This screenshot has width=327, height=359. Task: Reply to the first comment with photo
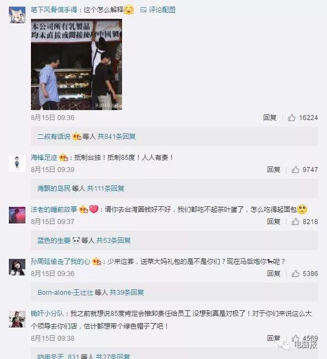pos(270,117)
